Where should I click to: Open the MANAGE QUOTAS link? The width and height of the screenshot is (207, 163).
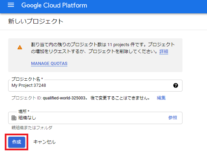[x=49, y=64]
